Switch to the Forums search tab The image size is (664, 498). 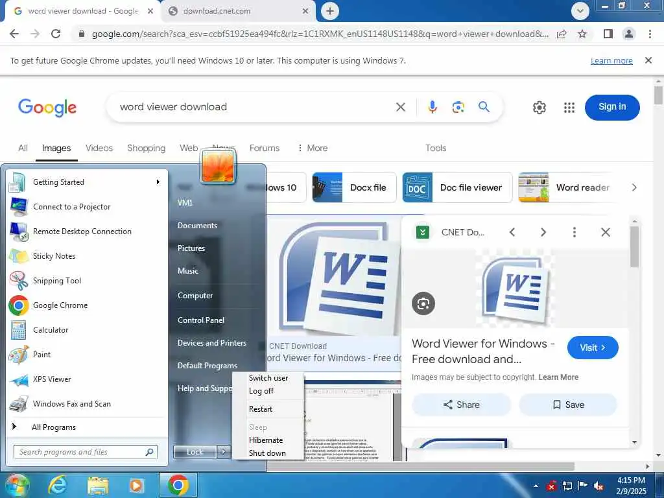265,148
